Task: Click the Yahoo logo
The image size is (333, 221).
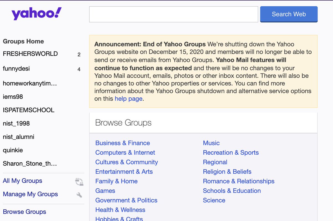Action: [x=36, y=14]
